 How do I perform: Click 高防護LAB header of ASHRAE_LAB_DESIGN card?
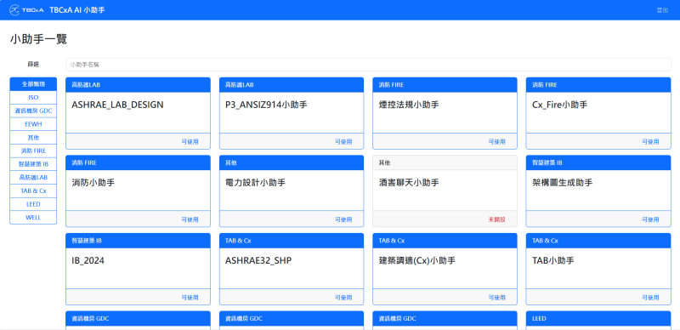click(138, 85)
